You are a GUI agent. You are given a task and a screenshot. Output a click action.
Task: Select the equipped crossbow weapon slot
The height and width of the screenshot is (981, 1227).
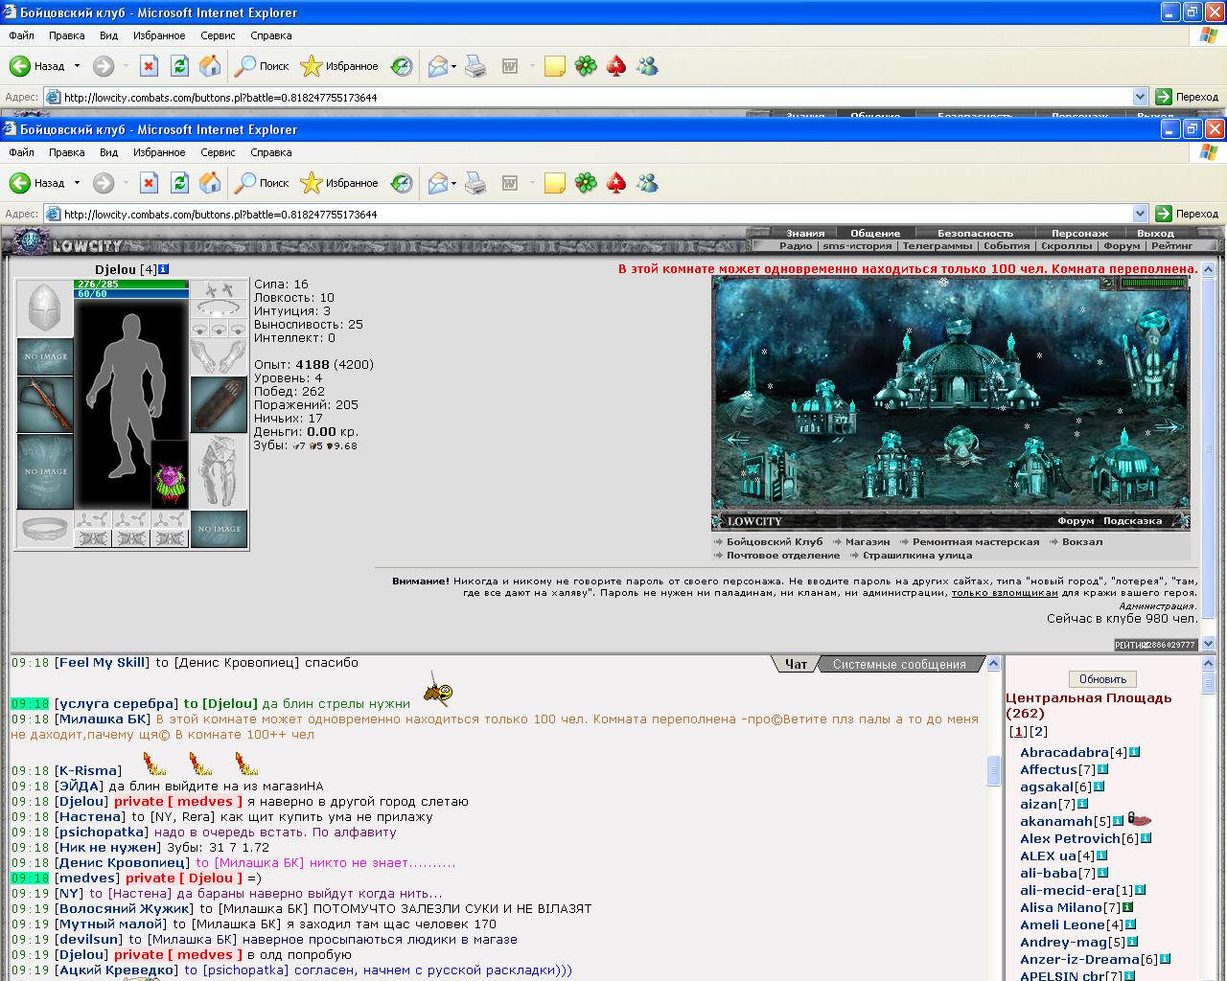(x=45, y=404)
